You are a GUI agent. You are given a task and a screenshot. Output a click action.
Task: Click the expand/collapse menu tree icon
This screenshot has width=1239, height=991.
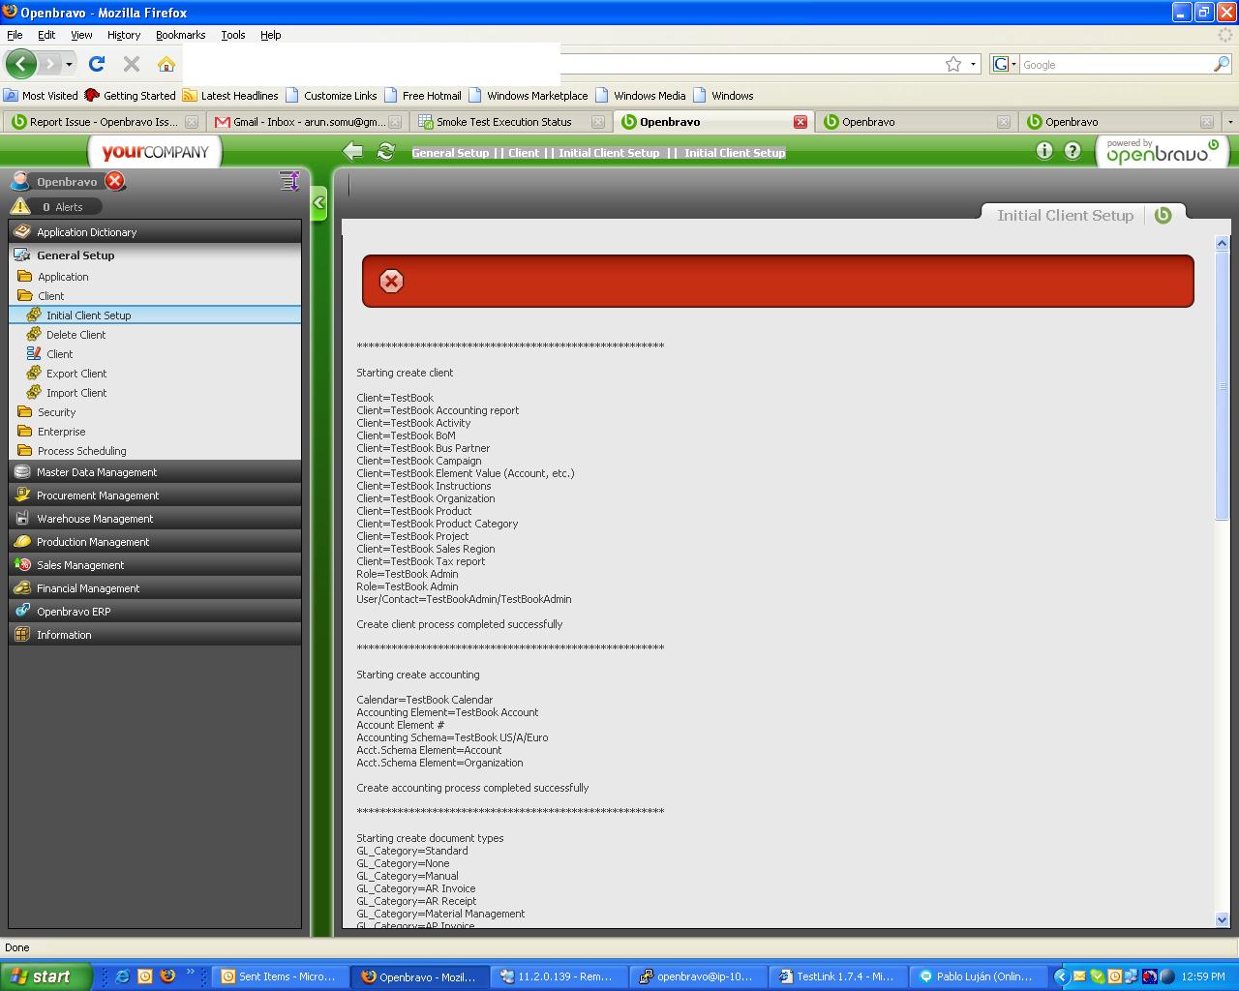[288, 181]
